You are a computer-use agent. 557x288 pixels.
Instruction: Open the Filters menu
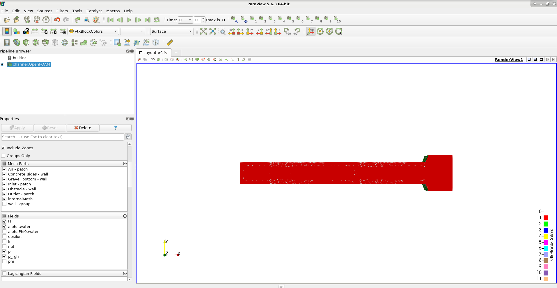[62, 11]
